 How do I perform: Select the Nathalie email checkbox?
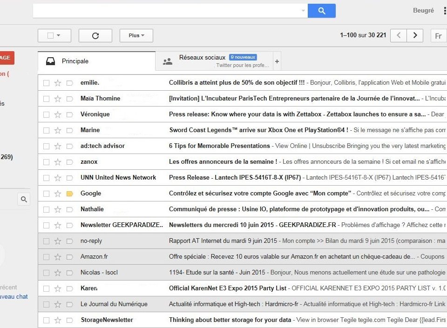coord(46,209)
